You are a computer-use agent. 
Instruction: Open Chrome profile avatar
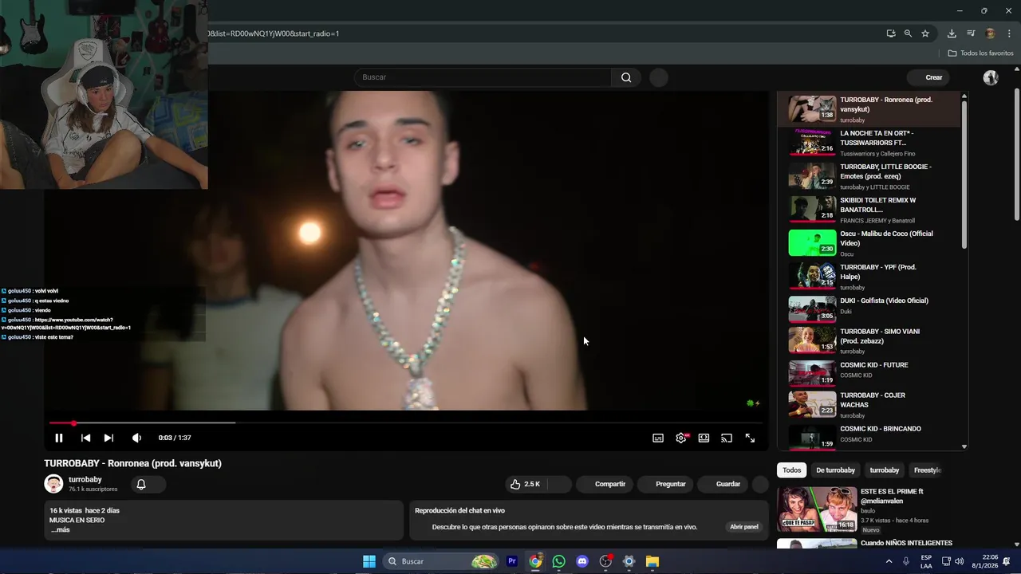(x=991, y=33)
